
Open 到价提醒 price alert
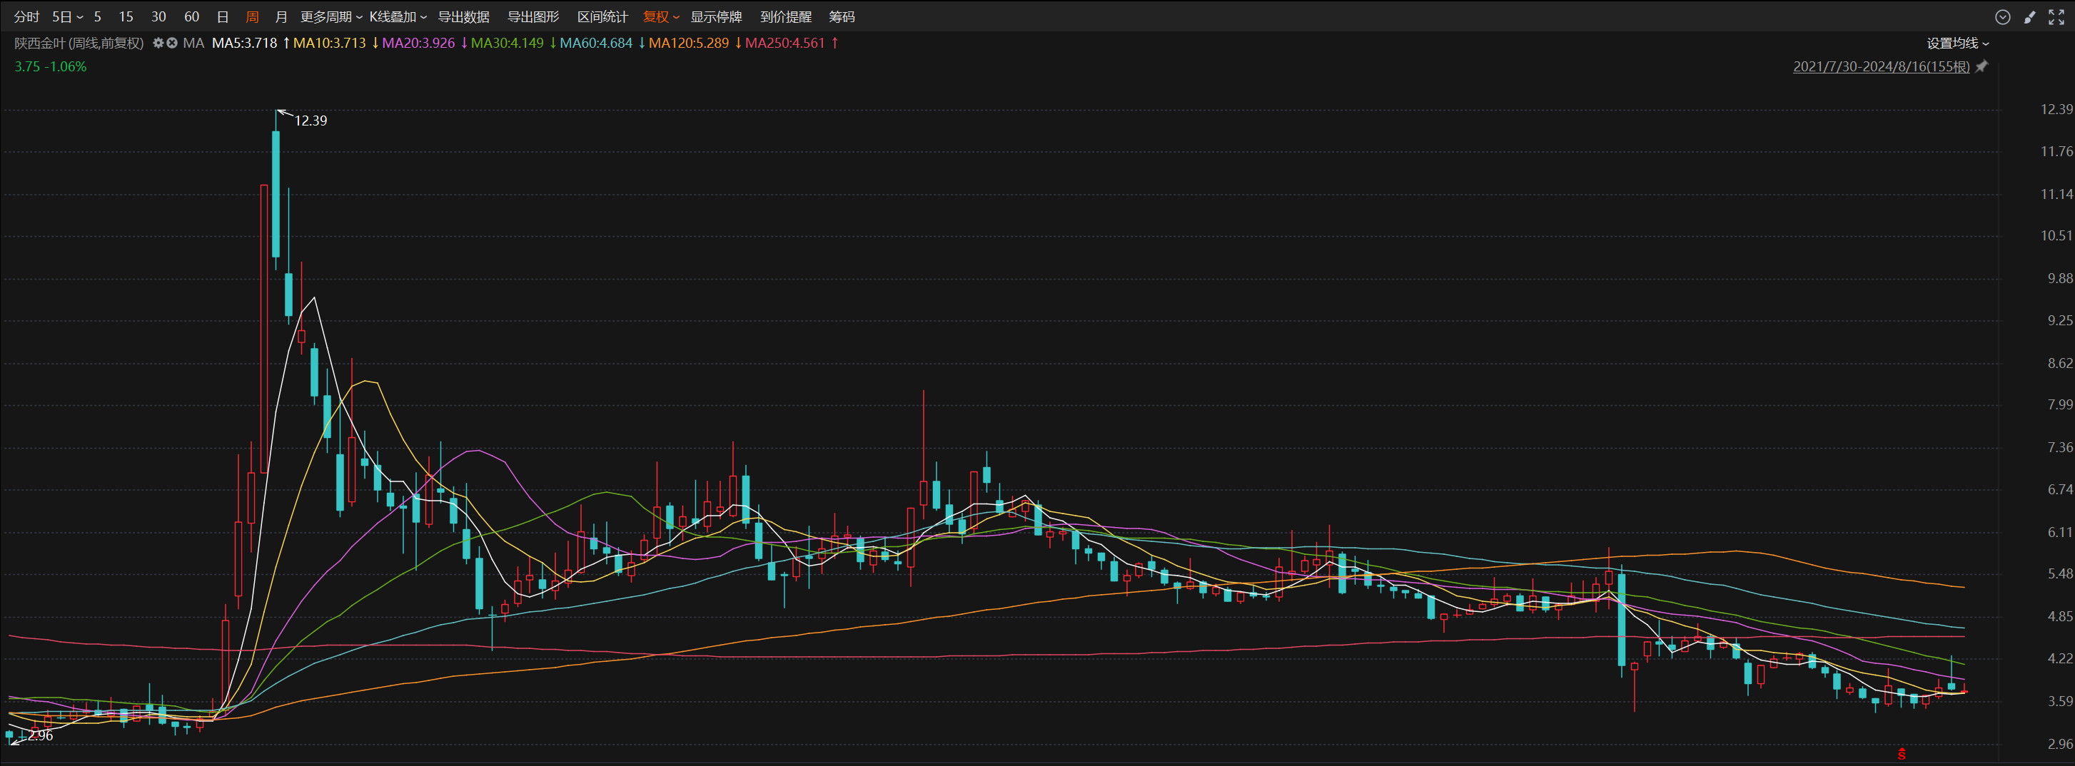pyautogui.click(x=786, y=17)
